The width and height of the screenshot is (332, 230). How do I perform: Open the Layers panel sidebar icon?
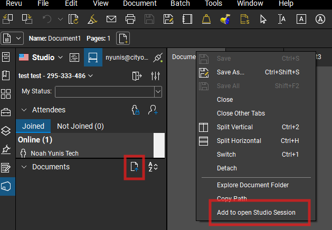(x=6, y=131)
